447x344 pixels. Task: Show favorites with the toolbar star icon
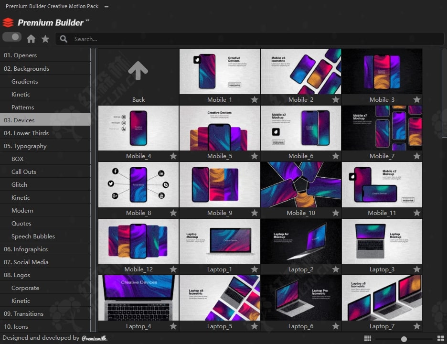45,39
